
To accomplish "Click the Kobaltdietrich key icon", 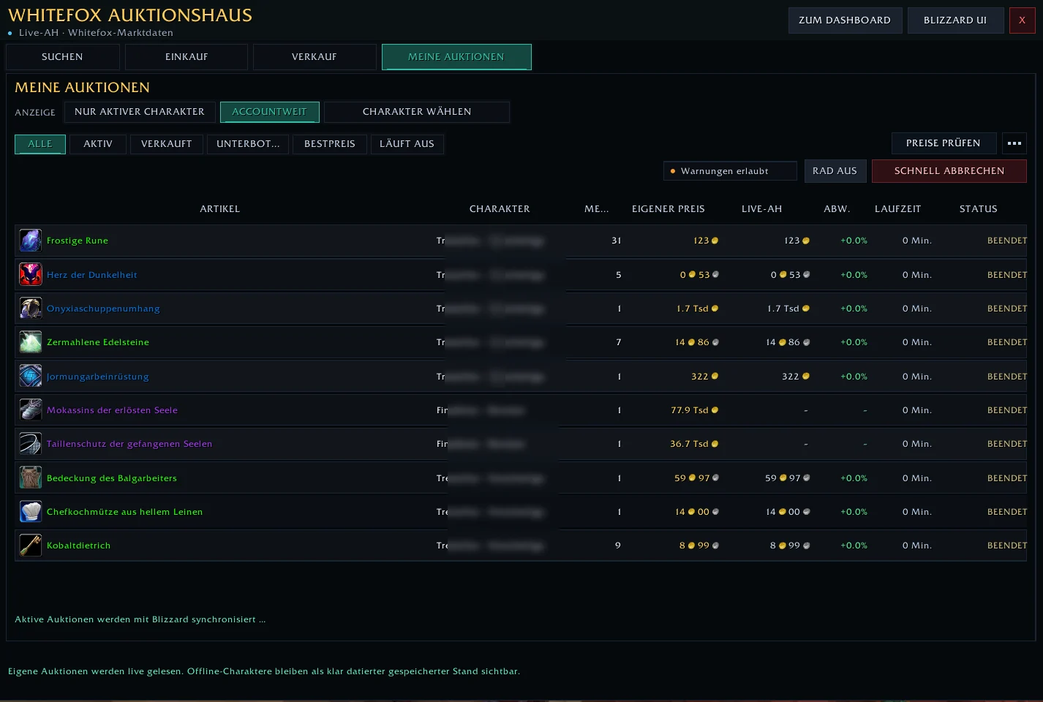I will click(31, 546).
